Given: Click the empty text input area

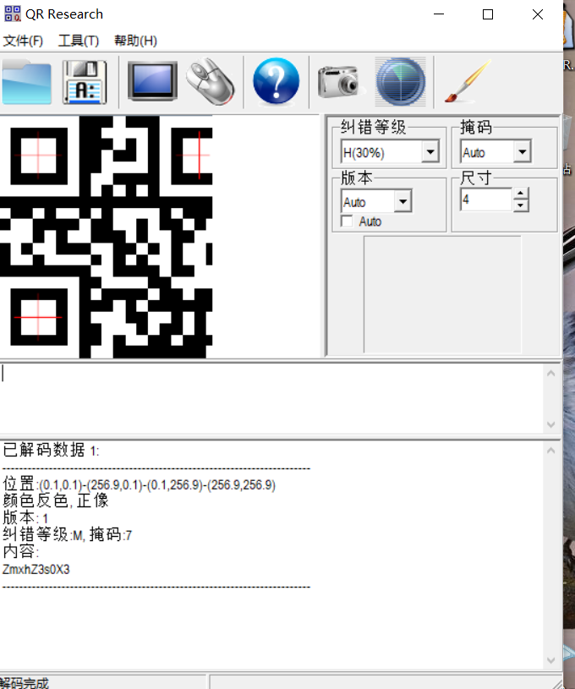Looking at the screenshot, I should tap(271, 397).
